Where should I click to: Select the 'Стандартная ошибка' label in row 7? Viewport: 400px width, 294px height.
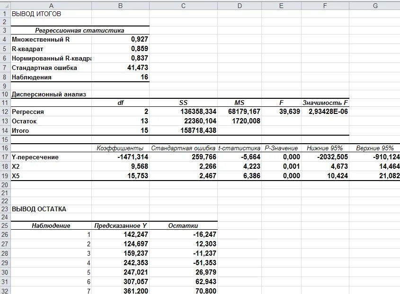point(51,68)
